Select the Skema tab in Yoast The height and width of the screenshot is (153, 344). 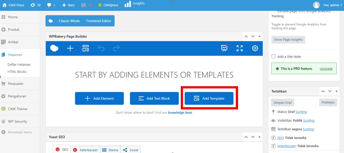tap(110, 150)
